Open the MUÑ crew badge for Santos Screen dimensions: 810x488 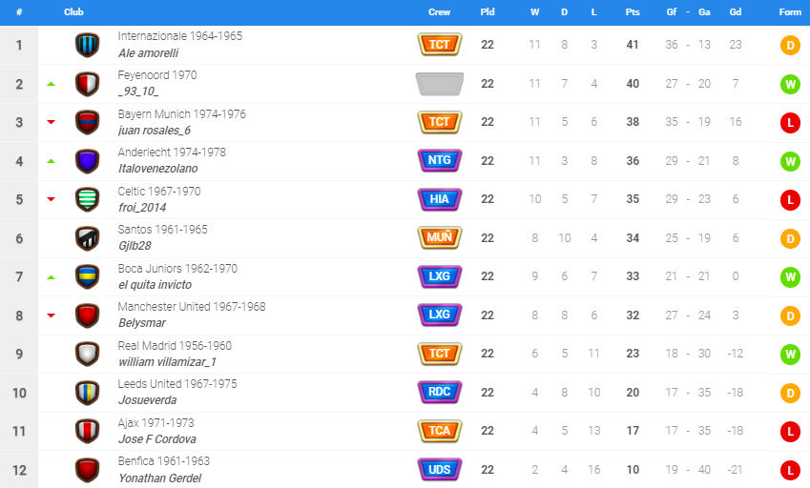click(440, 238)
